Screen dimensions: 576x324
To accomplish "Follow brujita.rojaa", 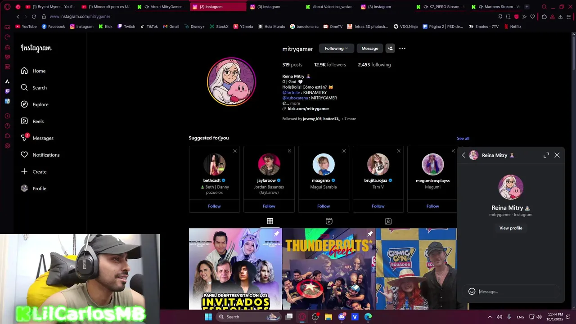I will [378, 206].
